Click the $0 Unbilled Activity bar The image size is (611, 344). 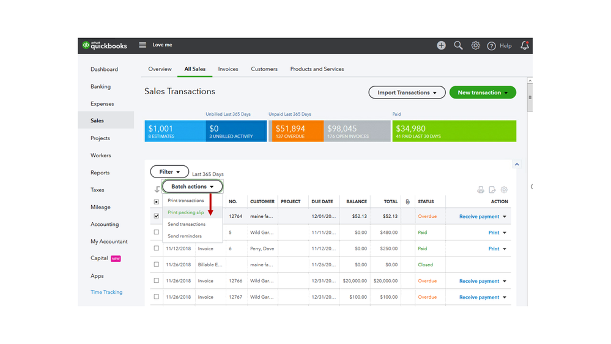[236, 131]
